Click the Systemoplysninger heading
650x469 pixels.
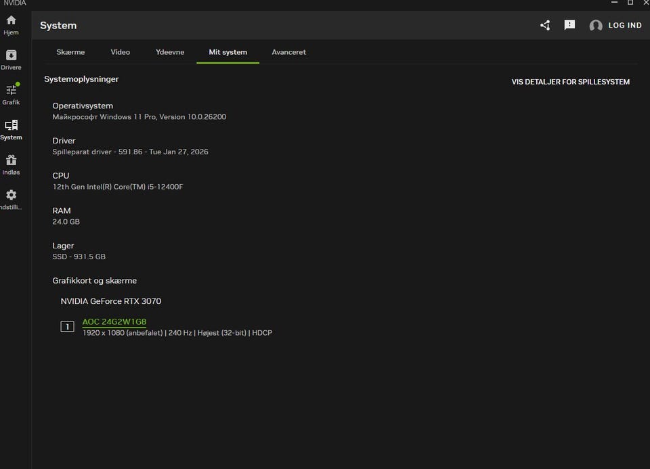click(x=81, y=79)
